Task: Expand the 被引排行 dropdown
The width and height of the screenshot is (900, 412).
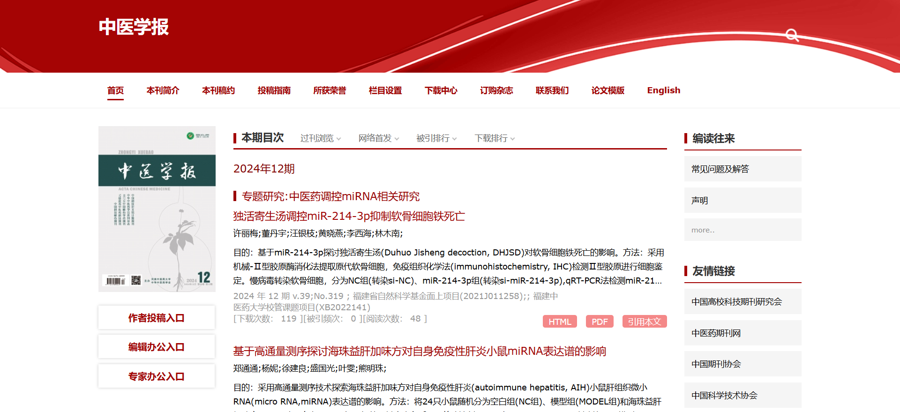Action: (436, 138)
